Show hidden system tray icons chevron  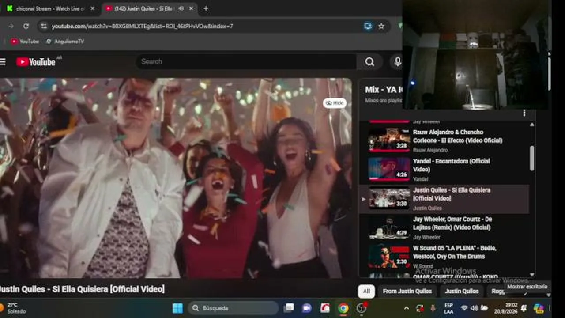(406, 308)
